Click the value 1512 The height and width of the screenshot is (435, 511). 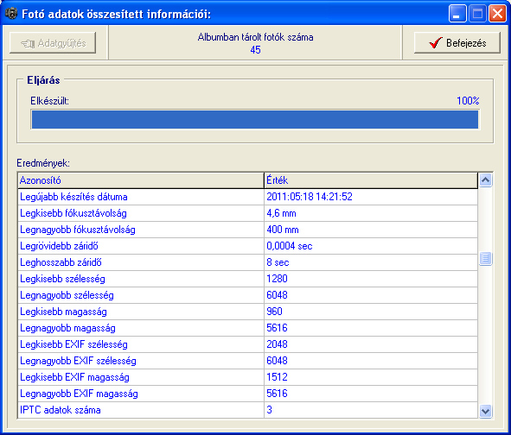click(277, 377)
